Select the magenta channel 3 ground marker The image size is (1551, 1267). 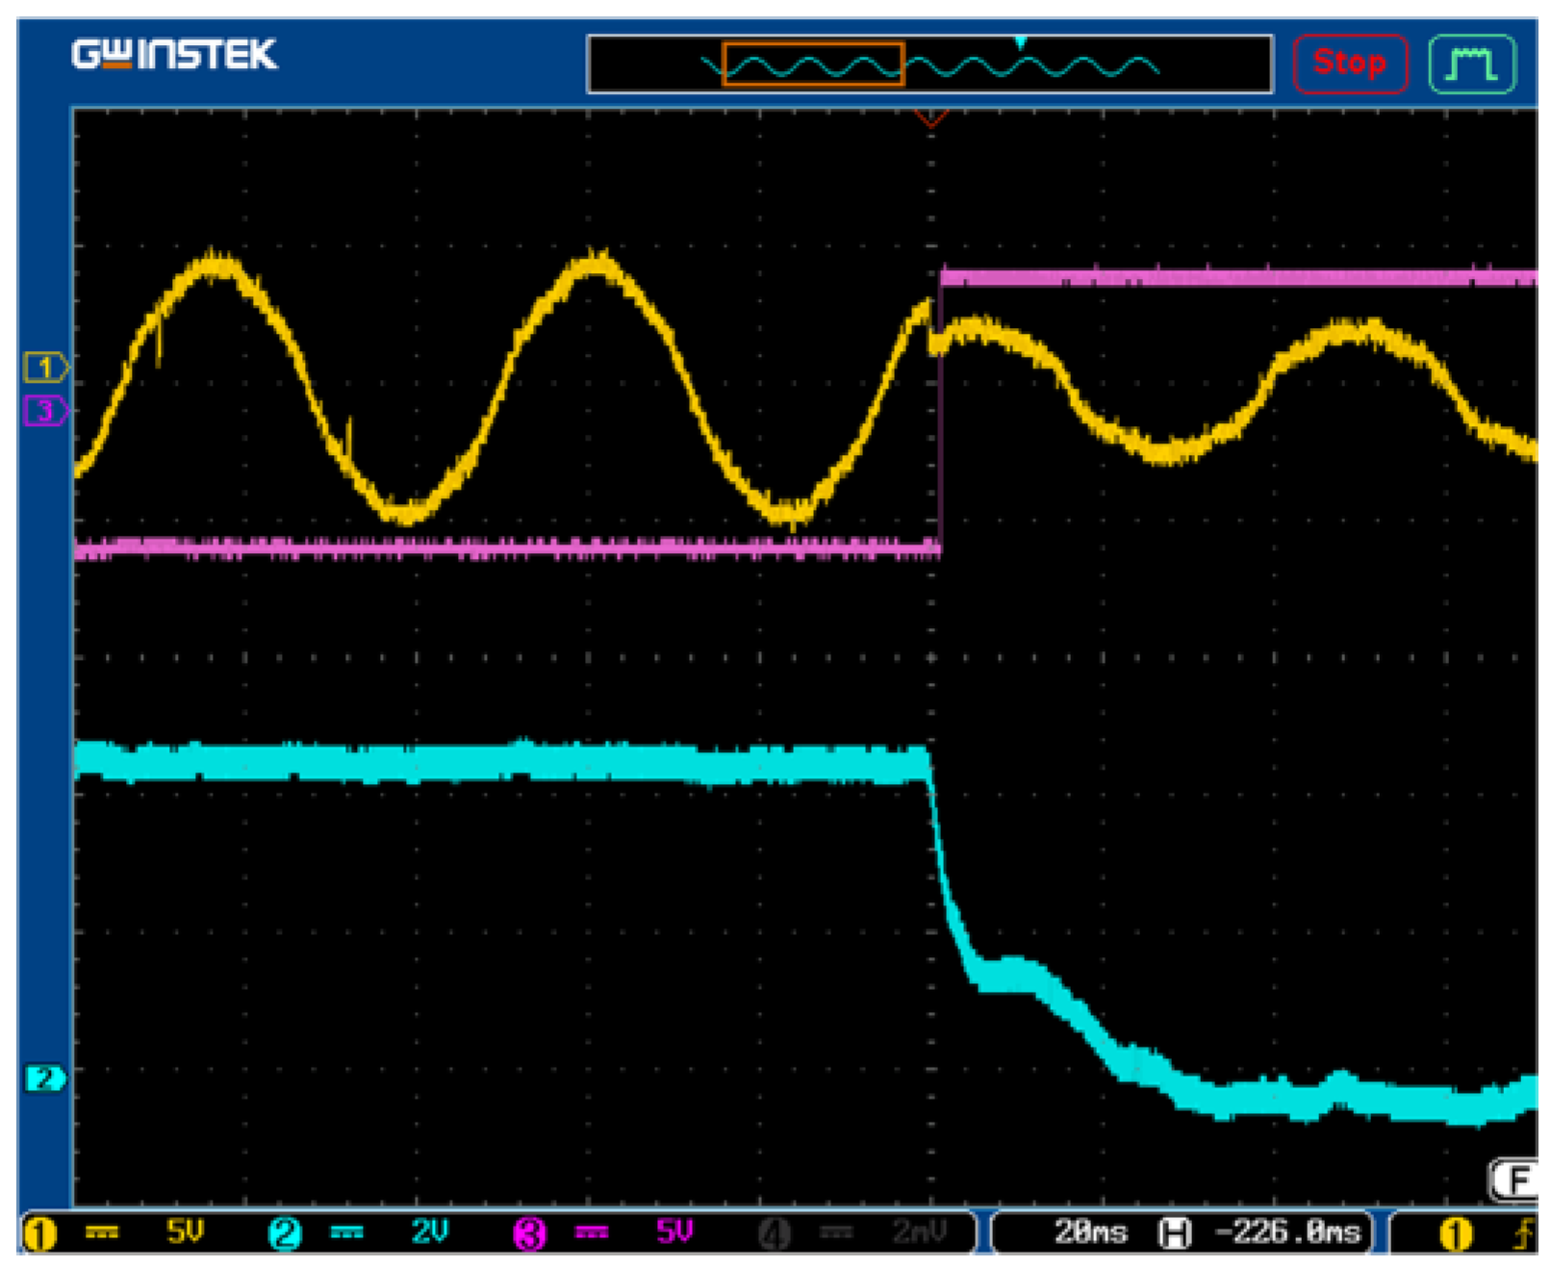click(x=44, y=411)
